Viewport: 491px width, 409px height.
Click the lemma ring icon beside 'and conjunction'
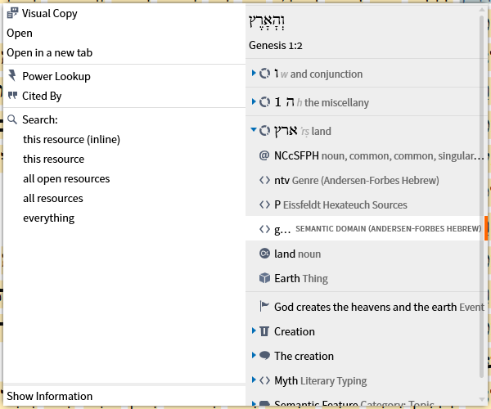(264, 74)
